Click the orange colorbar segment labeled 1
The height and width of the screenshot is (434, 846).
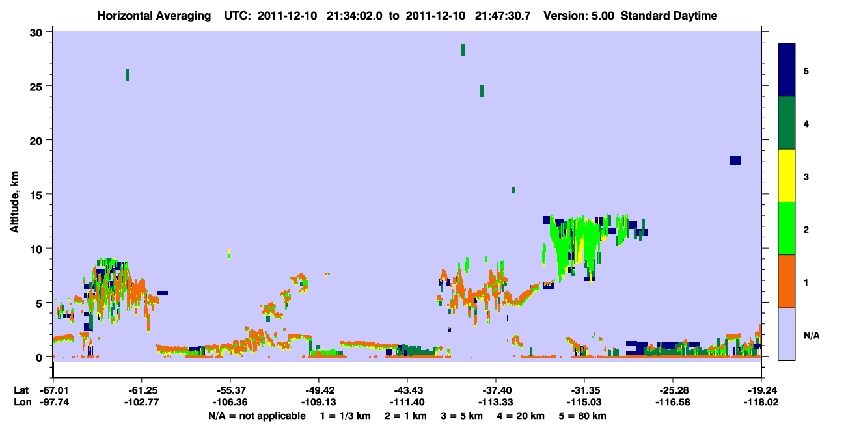coord(787,281)
